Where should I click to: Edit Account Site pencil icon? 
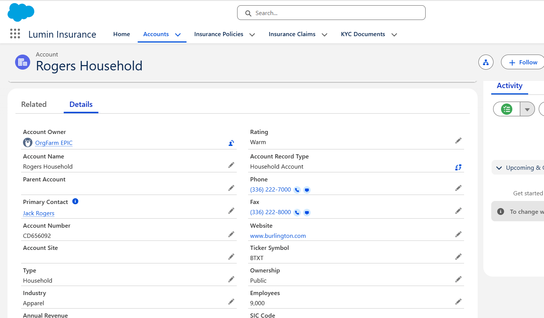tap(231, 257)
